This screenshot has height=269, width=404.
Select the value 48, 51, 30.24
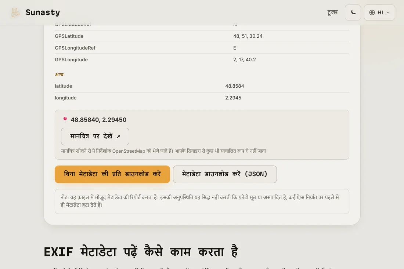[x=248, y=36]
